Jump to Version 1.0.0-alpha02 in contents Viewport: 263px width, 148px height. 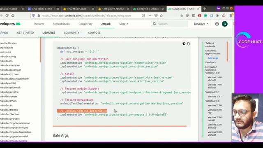pyautogui.click(x=215, y=79)
